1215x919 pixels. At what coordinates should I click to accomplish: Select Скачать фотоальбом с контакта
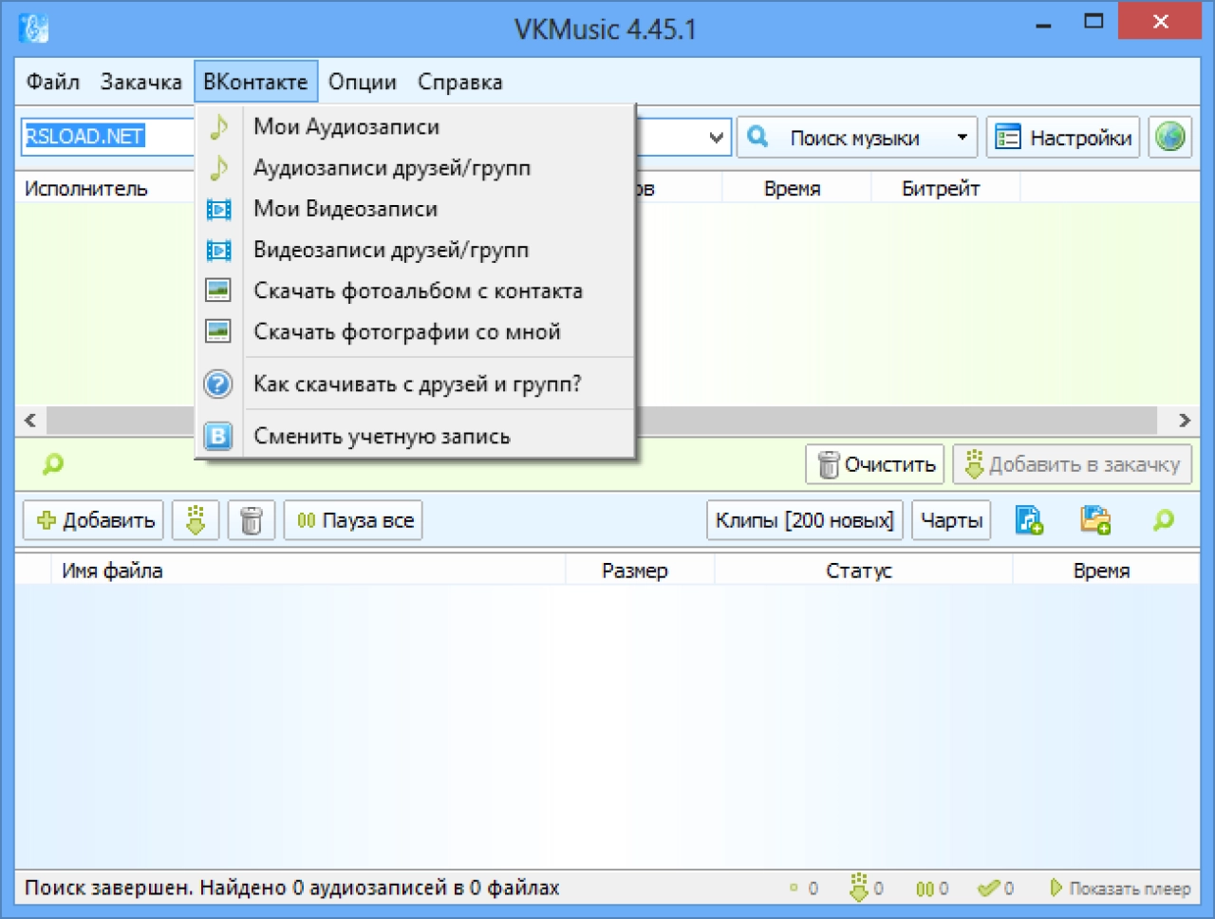(415, 291)
